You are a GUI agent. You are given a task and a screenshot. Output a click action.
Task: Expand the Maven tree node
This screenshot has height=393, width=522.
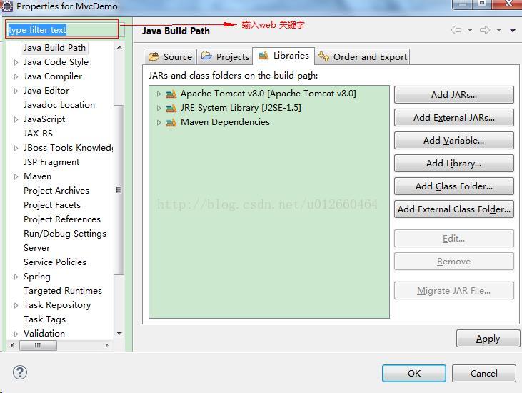[16, 176]
